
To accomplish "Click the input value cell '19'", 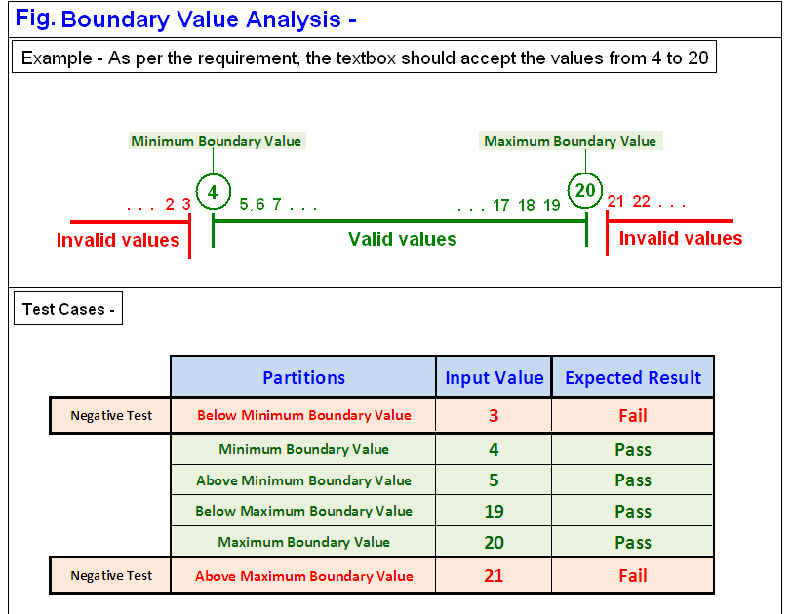I will [x=494, y=511].
